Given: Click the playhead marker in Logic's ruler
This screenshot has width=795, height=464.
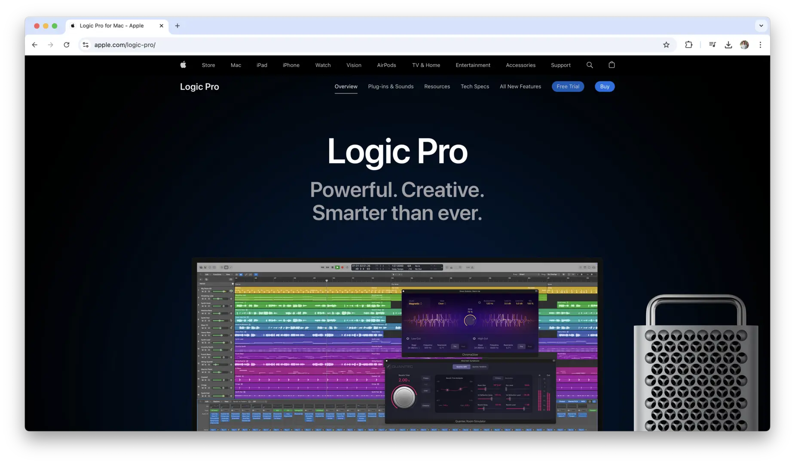Looking at the screenshot, I should pos(327,281).
